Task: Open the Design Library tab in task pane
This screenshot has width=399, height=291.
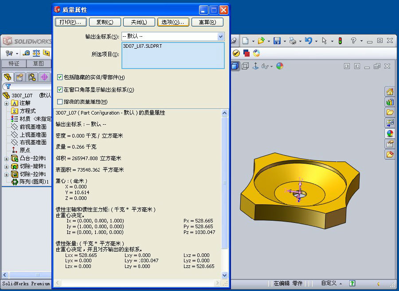Action: point(390,102)
